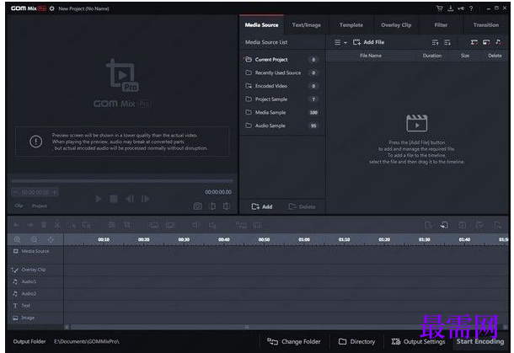Fit the timeline to window icon
The height and width of the screenshot is (353, 514).
pos(51,239)
